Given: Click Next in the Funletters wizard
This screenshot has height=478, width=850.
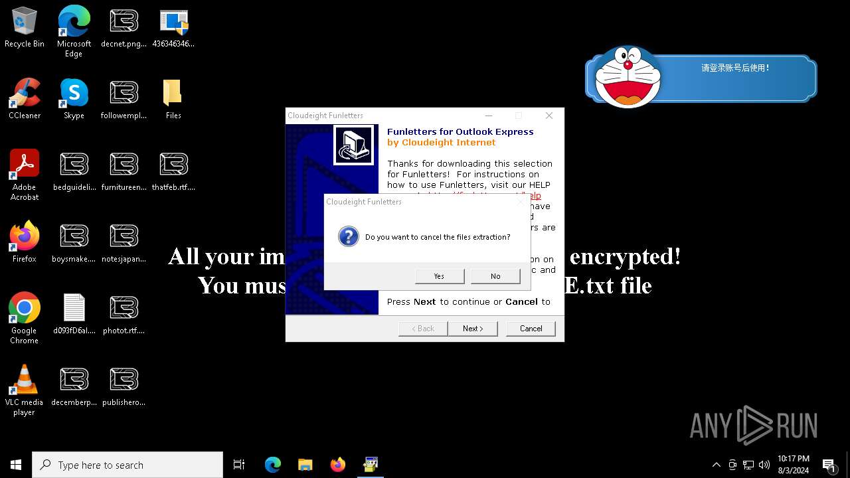Looking at the screenshot, I should coord(473,329).
